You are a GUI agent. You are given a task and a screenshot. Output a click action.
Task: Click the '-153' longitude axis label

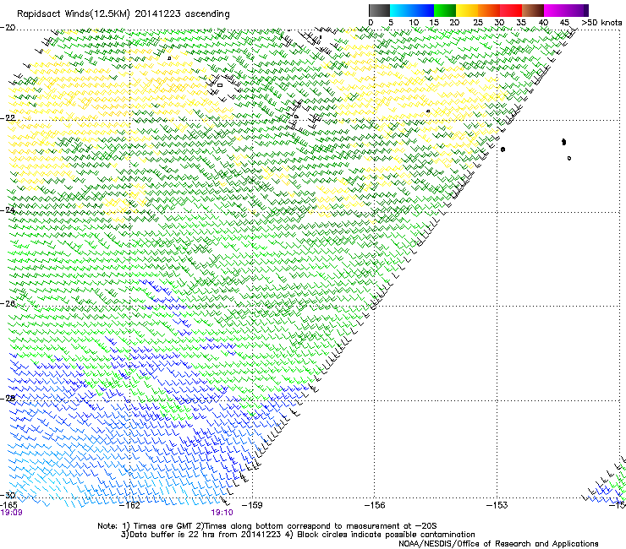[497, 505]
